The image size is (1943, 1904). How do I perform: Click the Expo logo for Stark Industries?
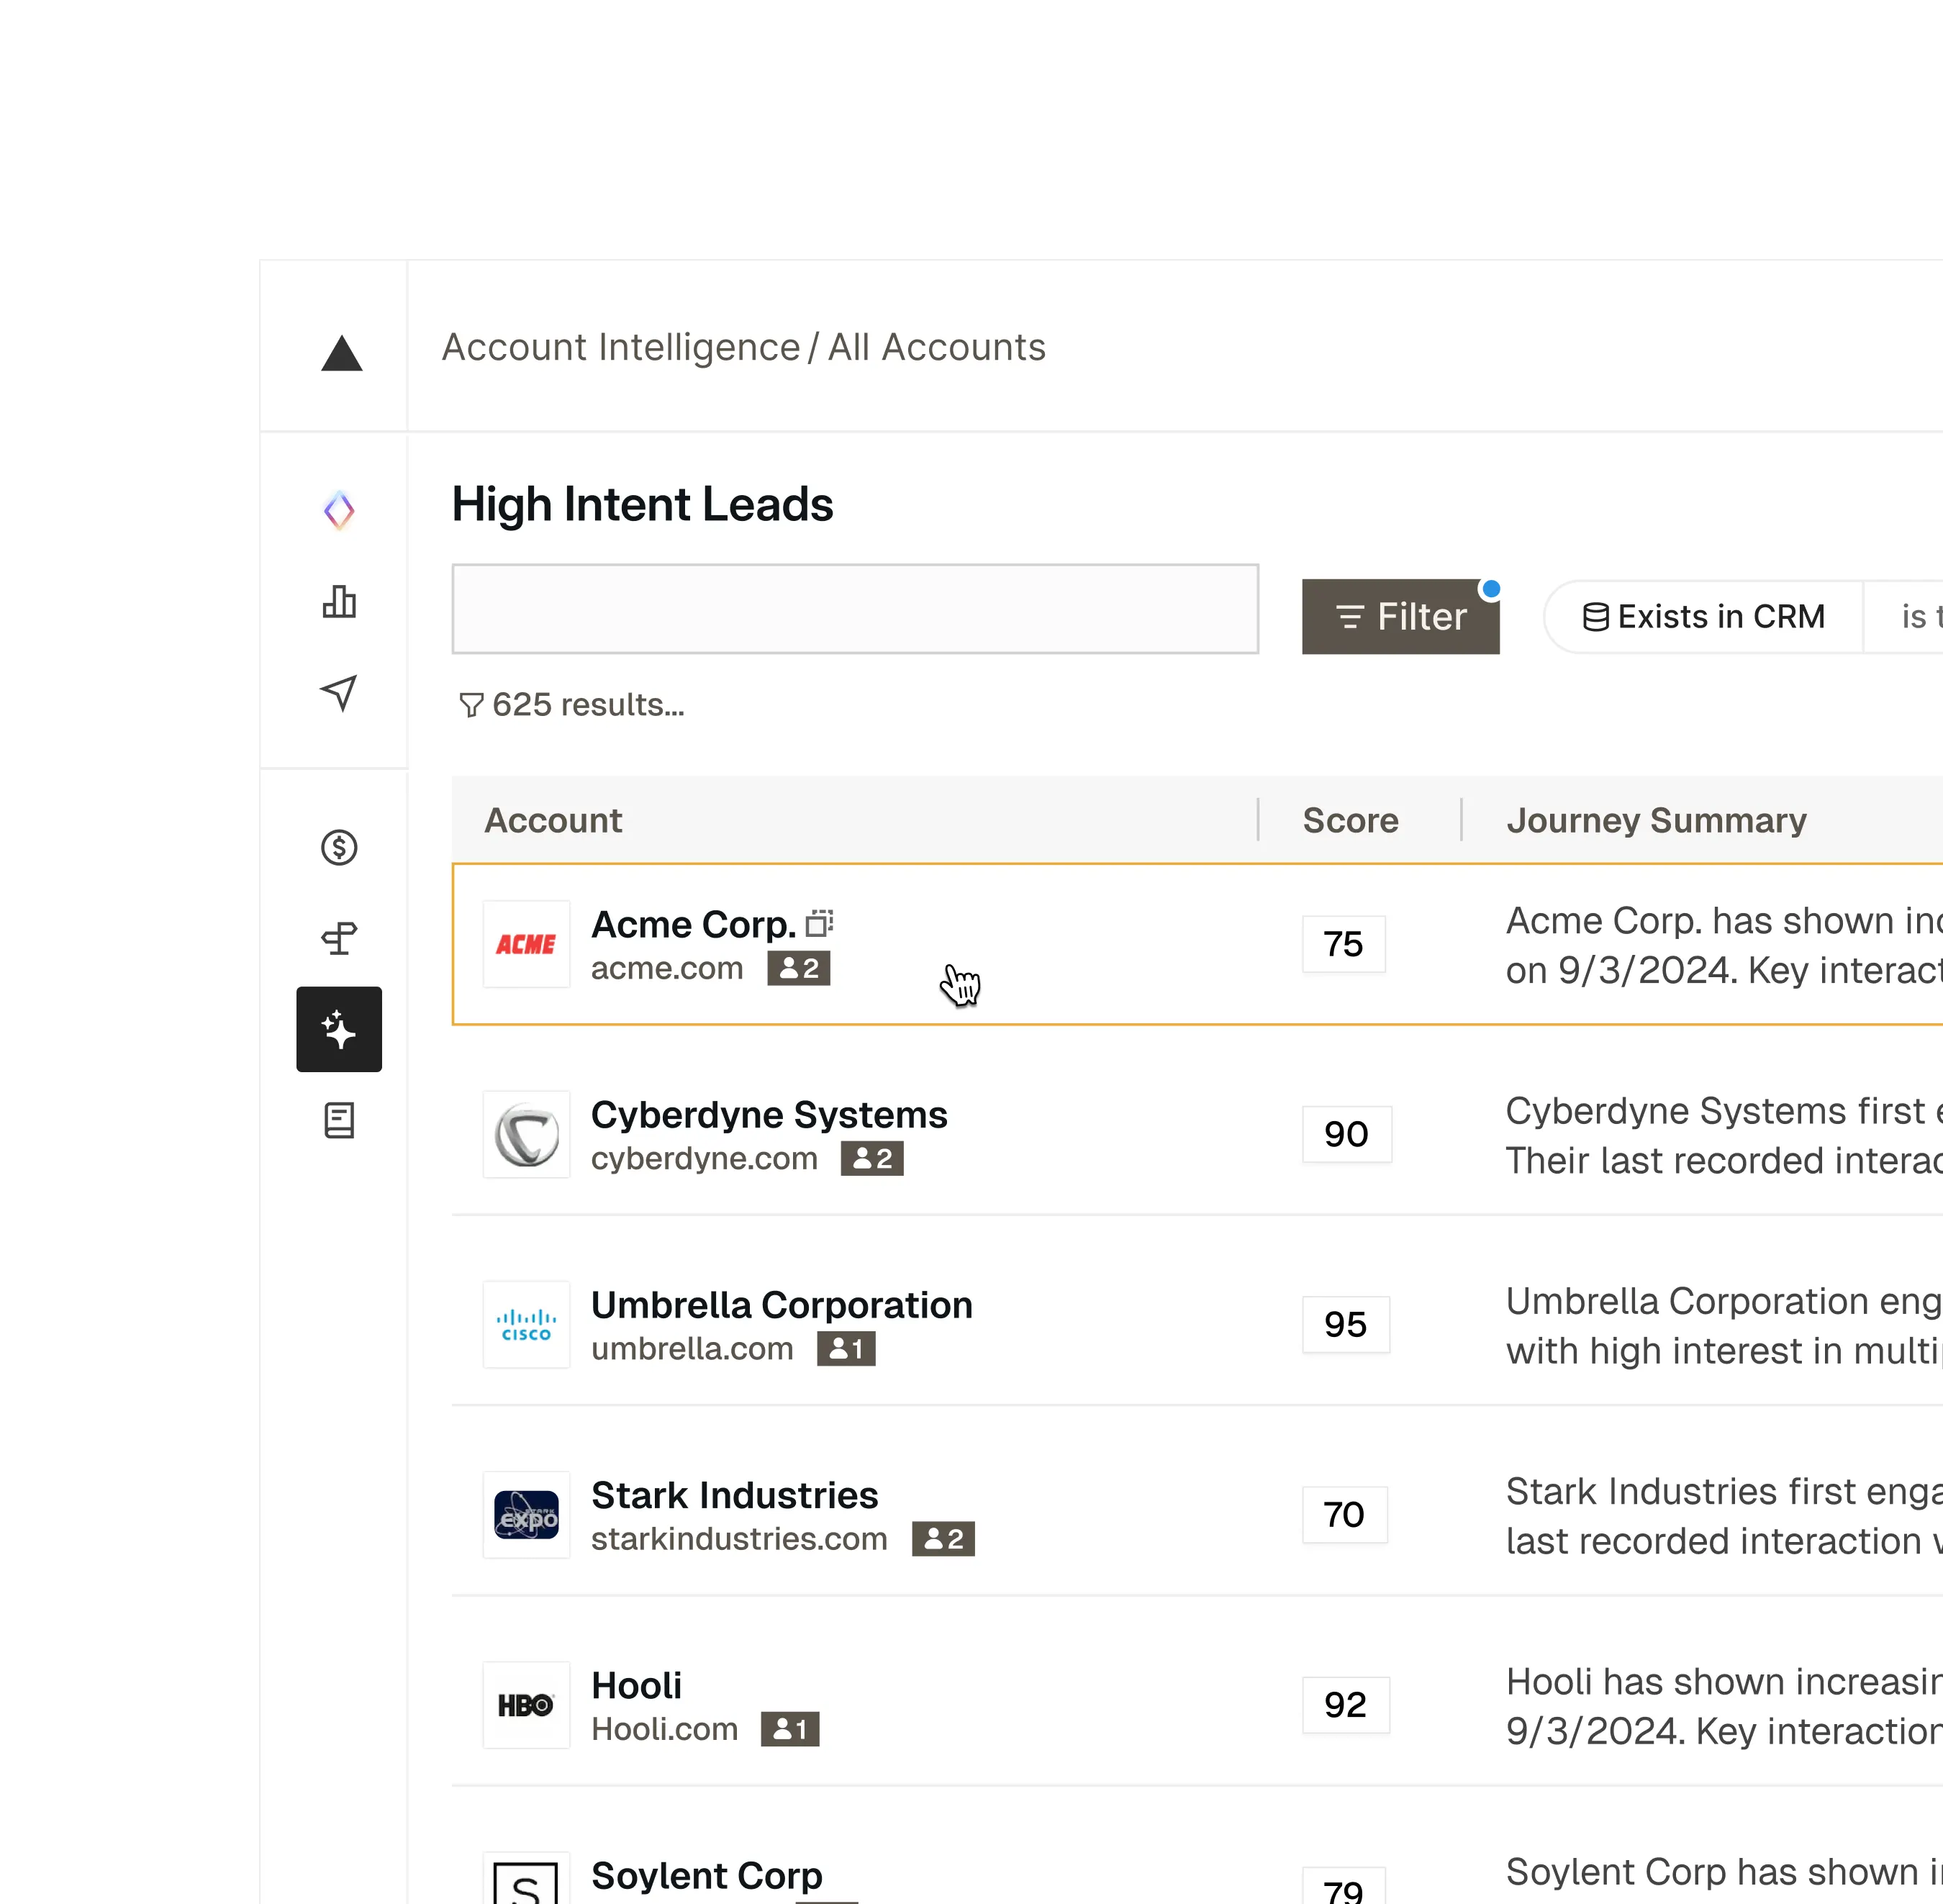point(526,1514)
